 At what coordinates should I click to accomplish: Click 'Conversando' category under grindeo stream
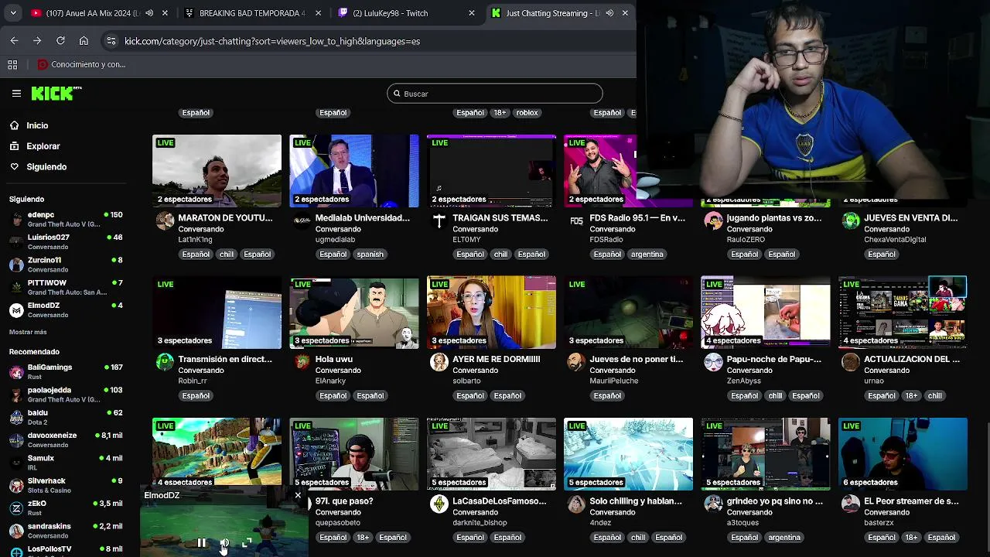[x=749, y=512]
